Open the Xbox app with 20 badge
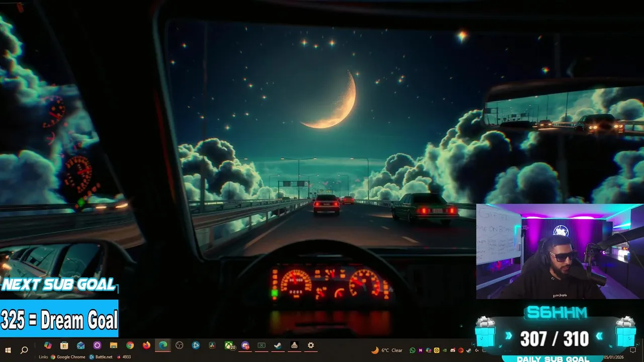This screenshot has width=644, height=362. [229, 345]
